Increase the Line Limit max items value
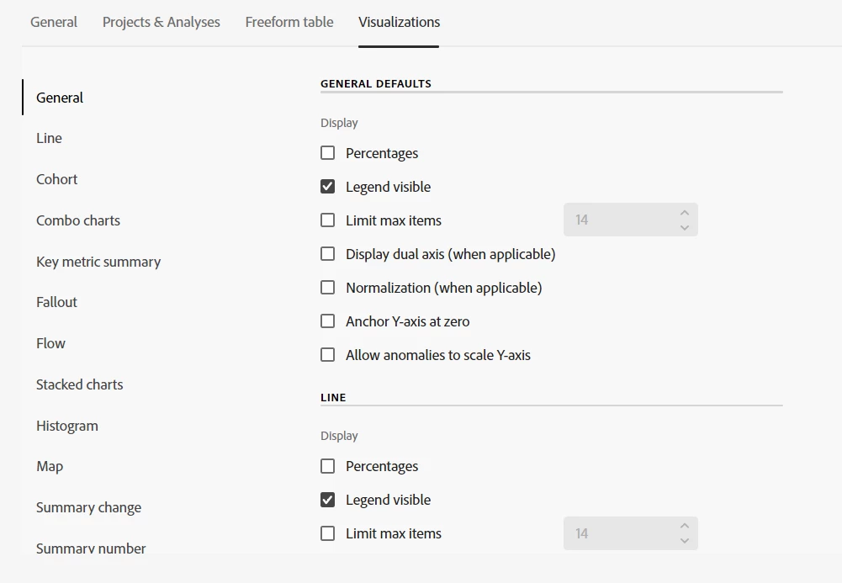842x583 pixels. [685, 526]
